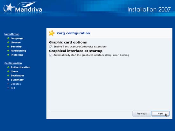Click white bullet beside Summary
175x131 pixels.
[x=8, y=80]
